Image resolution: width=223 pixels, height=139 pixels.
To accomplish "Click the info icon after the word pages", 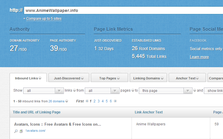I will tap(133, 90).
